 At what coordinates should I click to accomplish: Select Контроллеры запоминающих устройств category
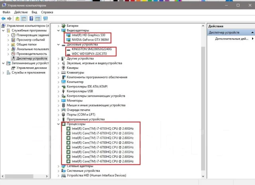(x=96, y=96)
